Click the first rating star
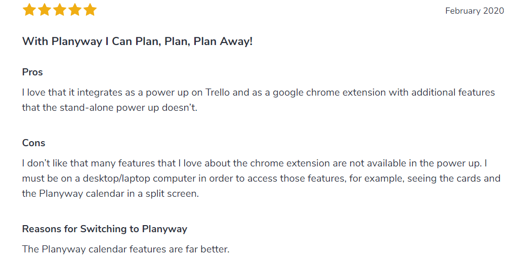 pyautogui.click(x=29, y=10)
